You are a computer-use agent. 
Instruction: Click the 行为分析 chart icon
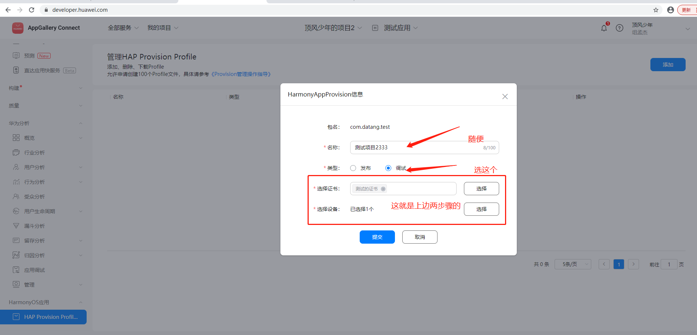[x=16, y=182]
